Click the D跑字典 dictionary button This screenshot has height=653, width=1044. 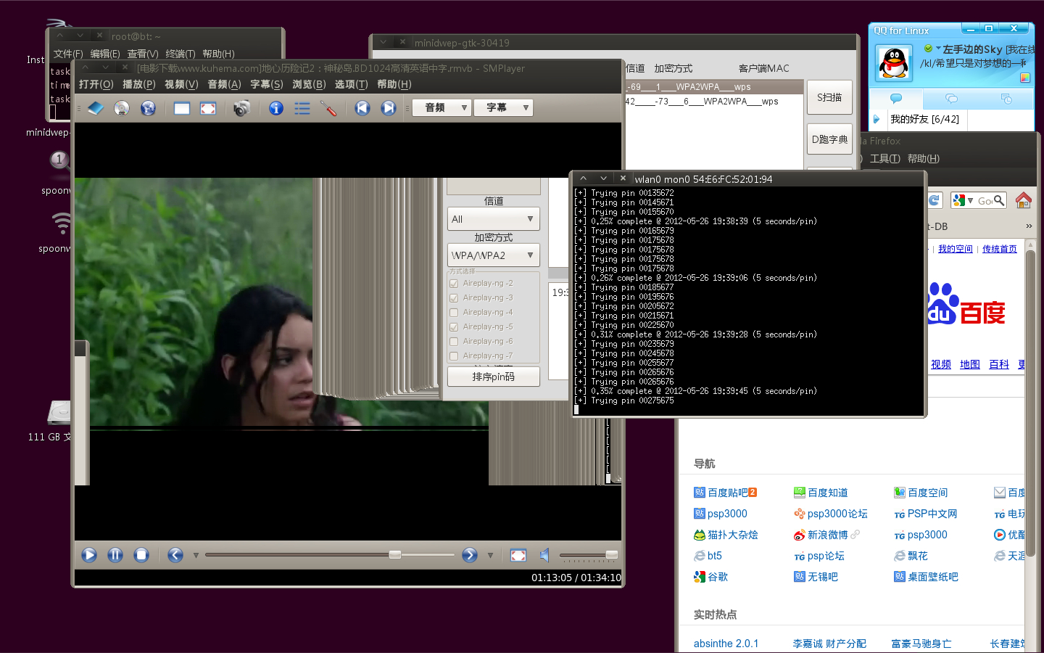tap(829, 139)
